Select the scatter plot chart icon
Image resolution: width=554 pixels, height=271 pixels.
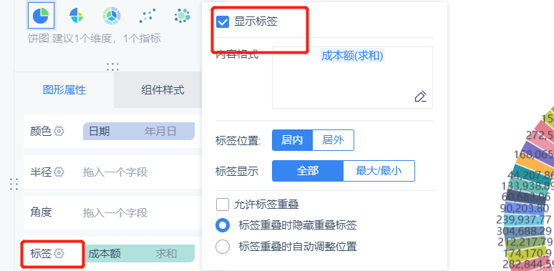pos(147,16)
